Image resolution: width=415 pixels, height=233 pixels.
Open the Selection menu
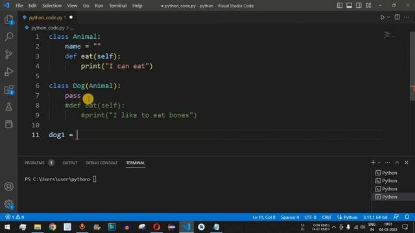(x=52, y=6)
